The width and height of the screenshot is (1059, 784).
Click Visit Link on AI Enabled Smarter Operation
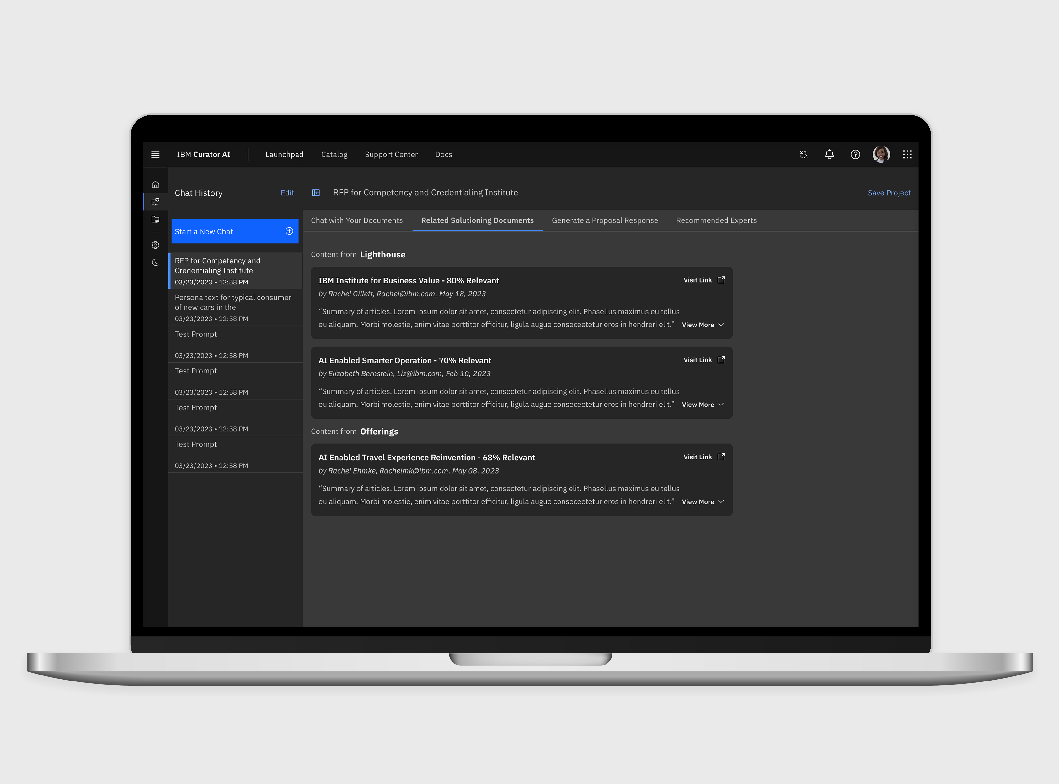[x=697, y=360]
